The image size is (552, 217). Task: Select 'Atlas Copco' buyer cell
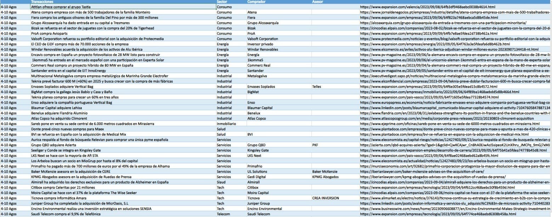[x=279, y=118]
